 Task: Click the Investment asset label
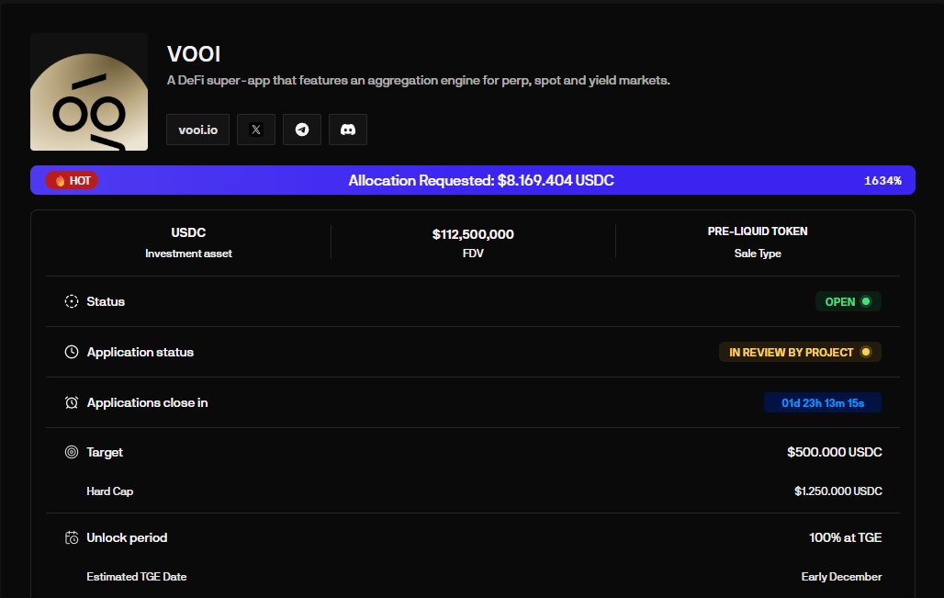(x=188, y=254)
